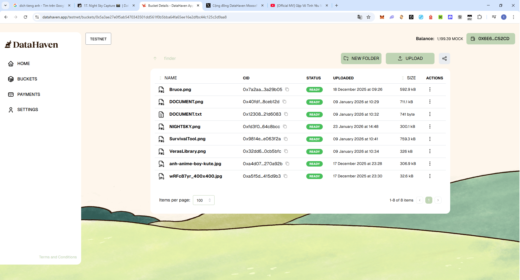Open actions menu for DOCUMENT.txt
The width and height of the screenshot is (520, 280).
pyautogui.click(x=430, y=114)
